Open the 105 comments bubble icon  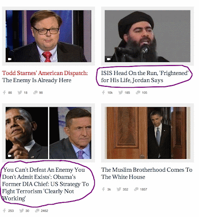click(138, 92)
